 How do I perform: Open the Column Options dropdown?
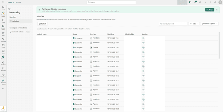(209, 24)
